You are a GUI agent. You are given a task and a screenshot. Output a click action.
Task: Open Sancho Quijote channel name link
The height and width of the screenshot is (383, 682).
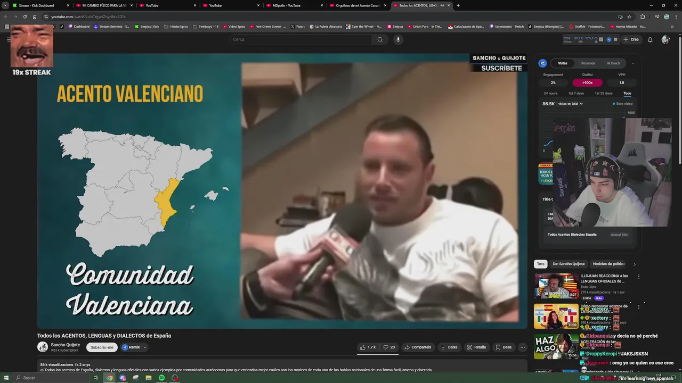(66, 345)
